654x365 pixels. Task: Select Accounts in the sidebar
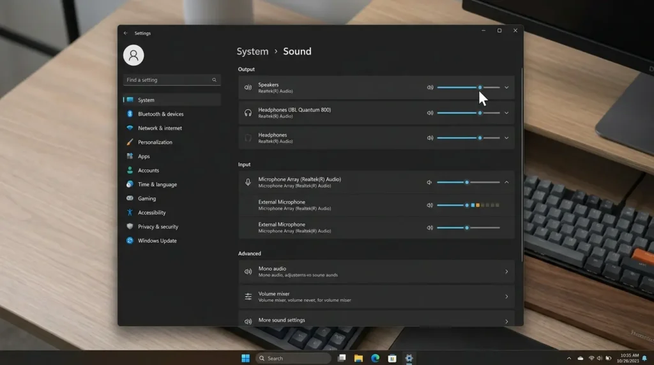(172, 170)
